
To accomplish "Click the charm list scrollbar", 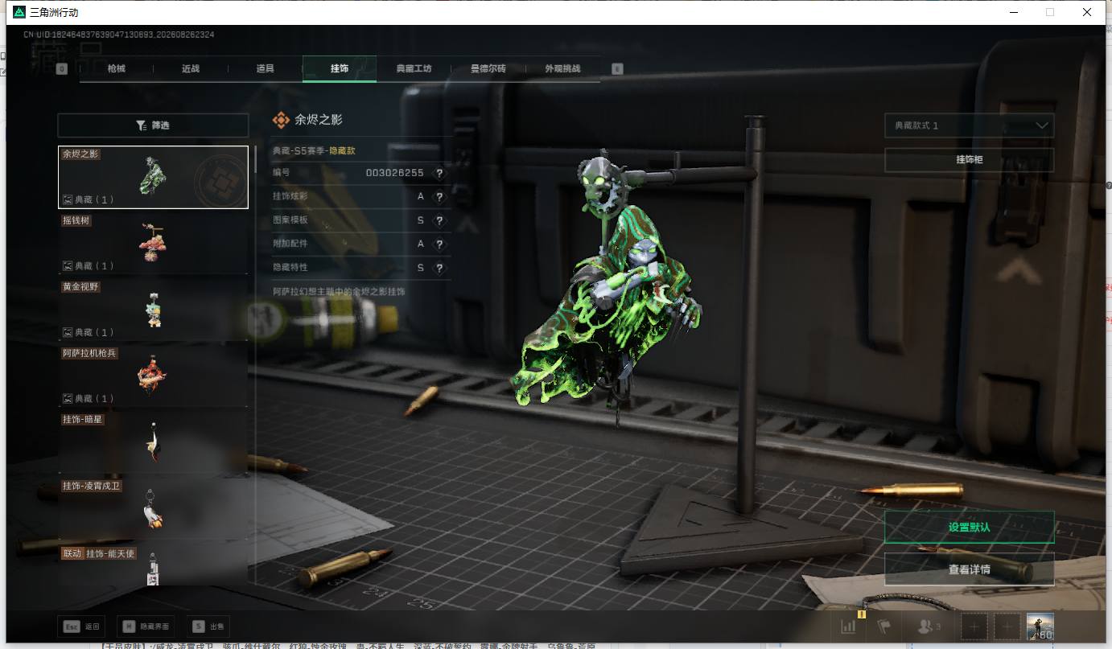I will point(256,159).
